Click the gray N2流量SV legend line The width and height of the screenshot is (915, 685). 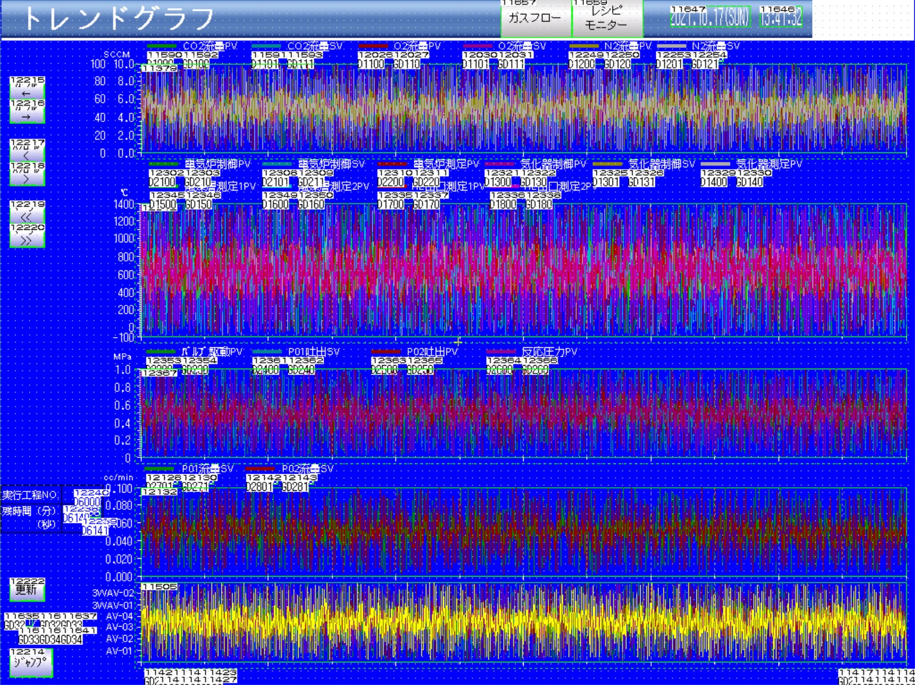pos(672,46)
